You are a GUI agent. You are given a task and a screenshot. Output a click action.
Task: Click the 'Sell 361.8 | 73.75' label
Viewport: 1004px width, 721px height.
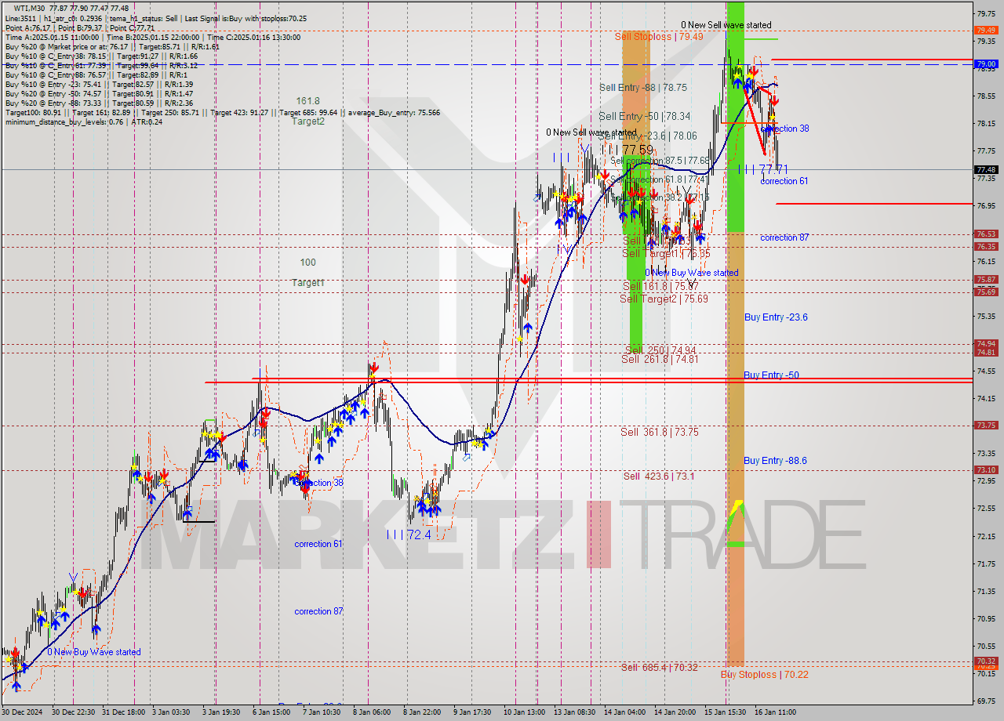point(659,432)
